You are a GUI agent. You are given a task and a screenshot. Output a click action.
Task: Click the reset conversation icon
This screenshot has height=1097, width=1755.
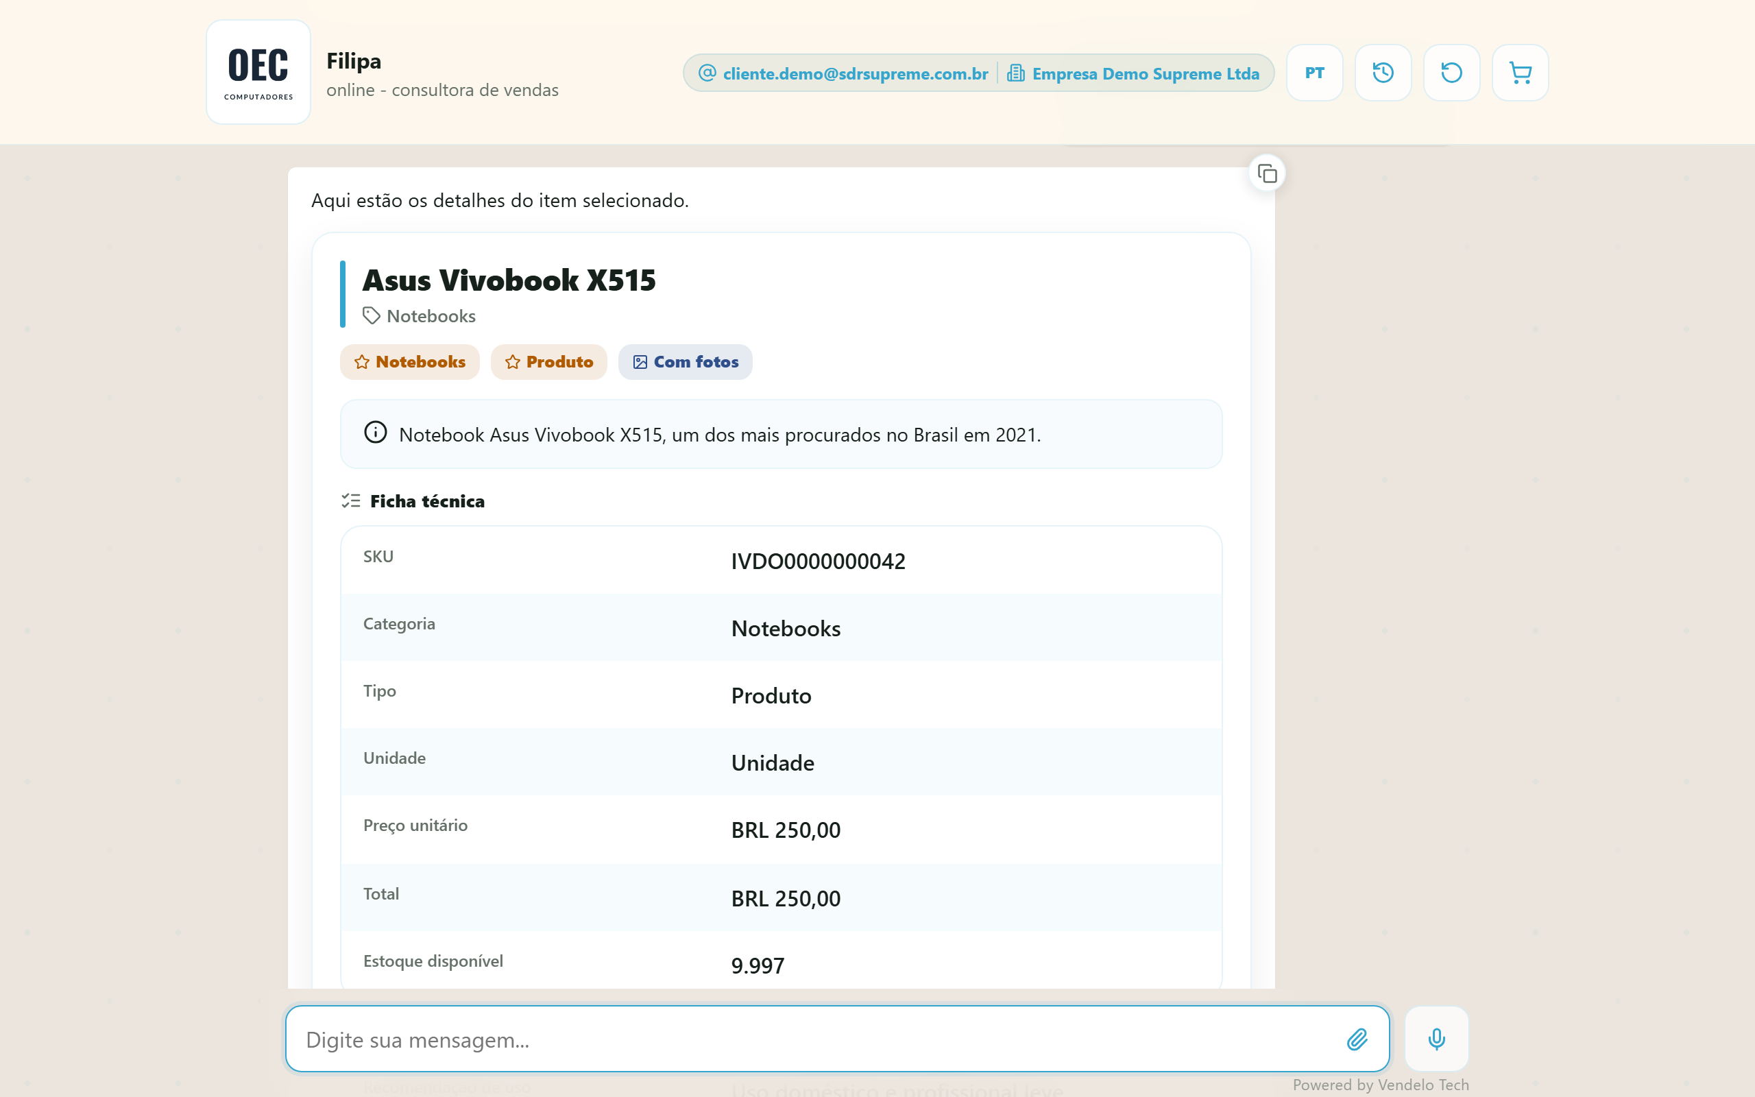[1451, 73]
